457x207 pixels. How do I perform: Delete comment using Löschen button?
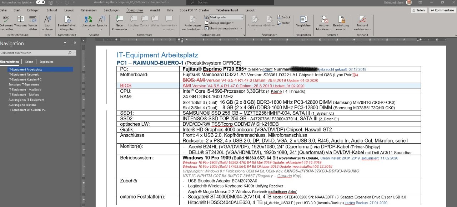[x=134, y=22]
